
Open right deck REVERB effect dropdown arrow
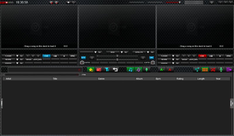tap(173, 60)
